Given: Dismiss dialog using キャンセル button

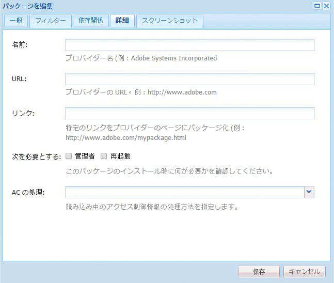Looking at the screenshot, I should click(x=305, y=272).
